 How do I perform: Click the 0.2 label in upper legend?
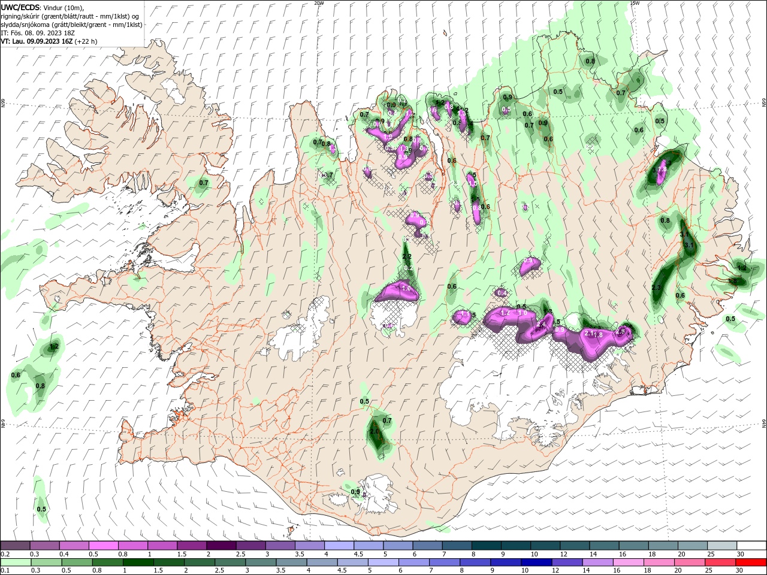tap(5, 554)
